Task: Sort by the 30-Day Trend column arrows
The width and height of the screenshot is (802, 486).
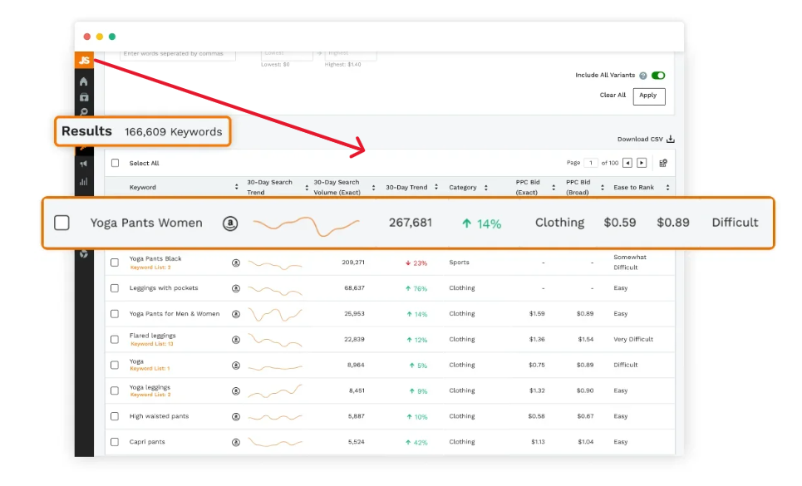Action: click(x=436, y=187)
